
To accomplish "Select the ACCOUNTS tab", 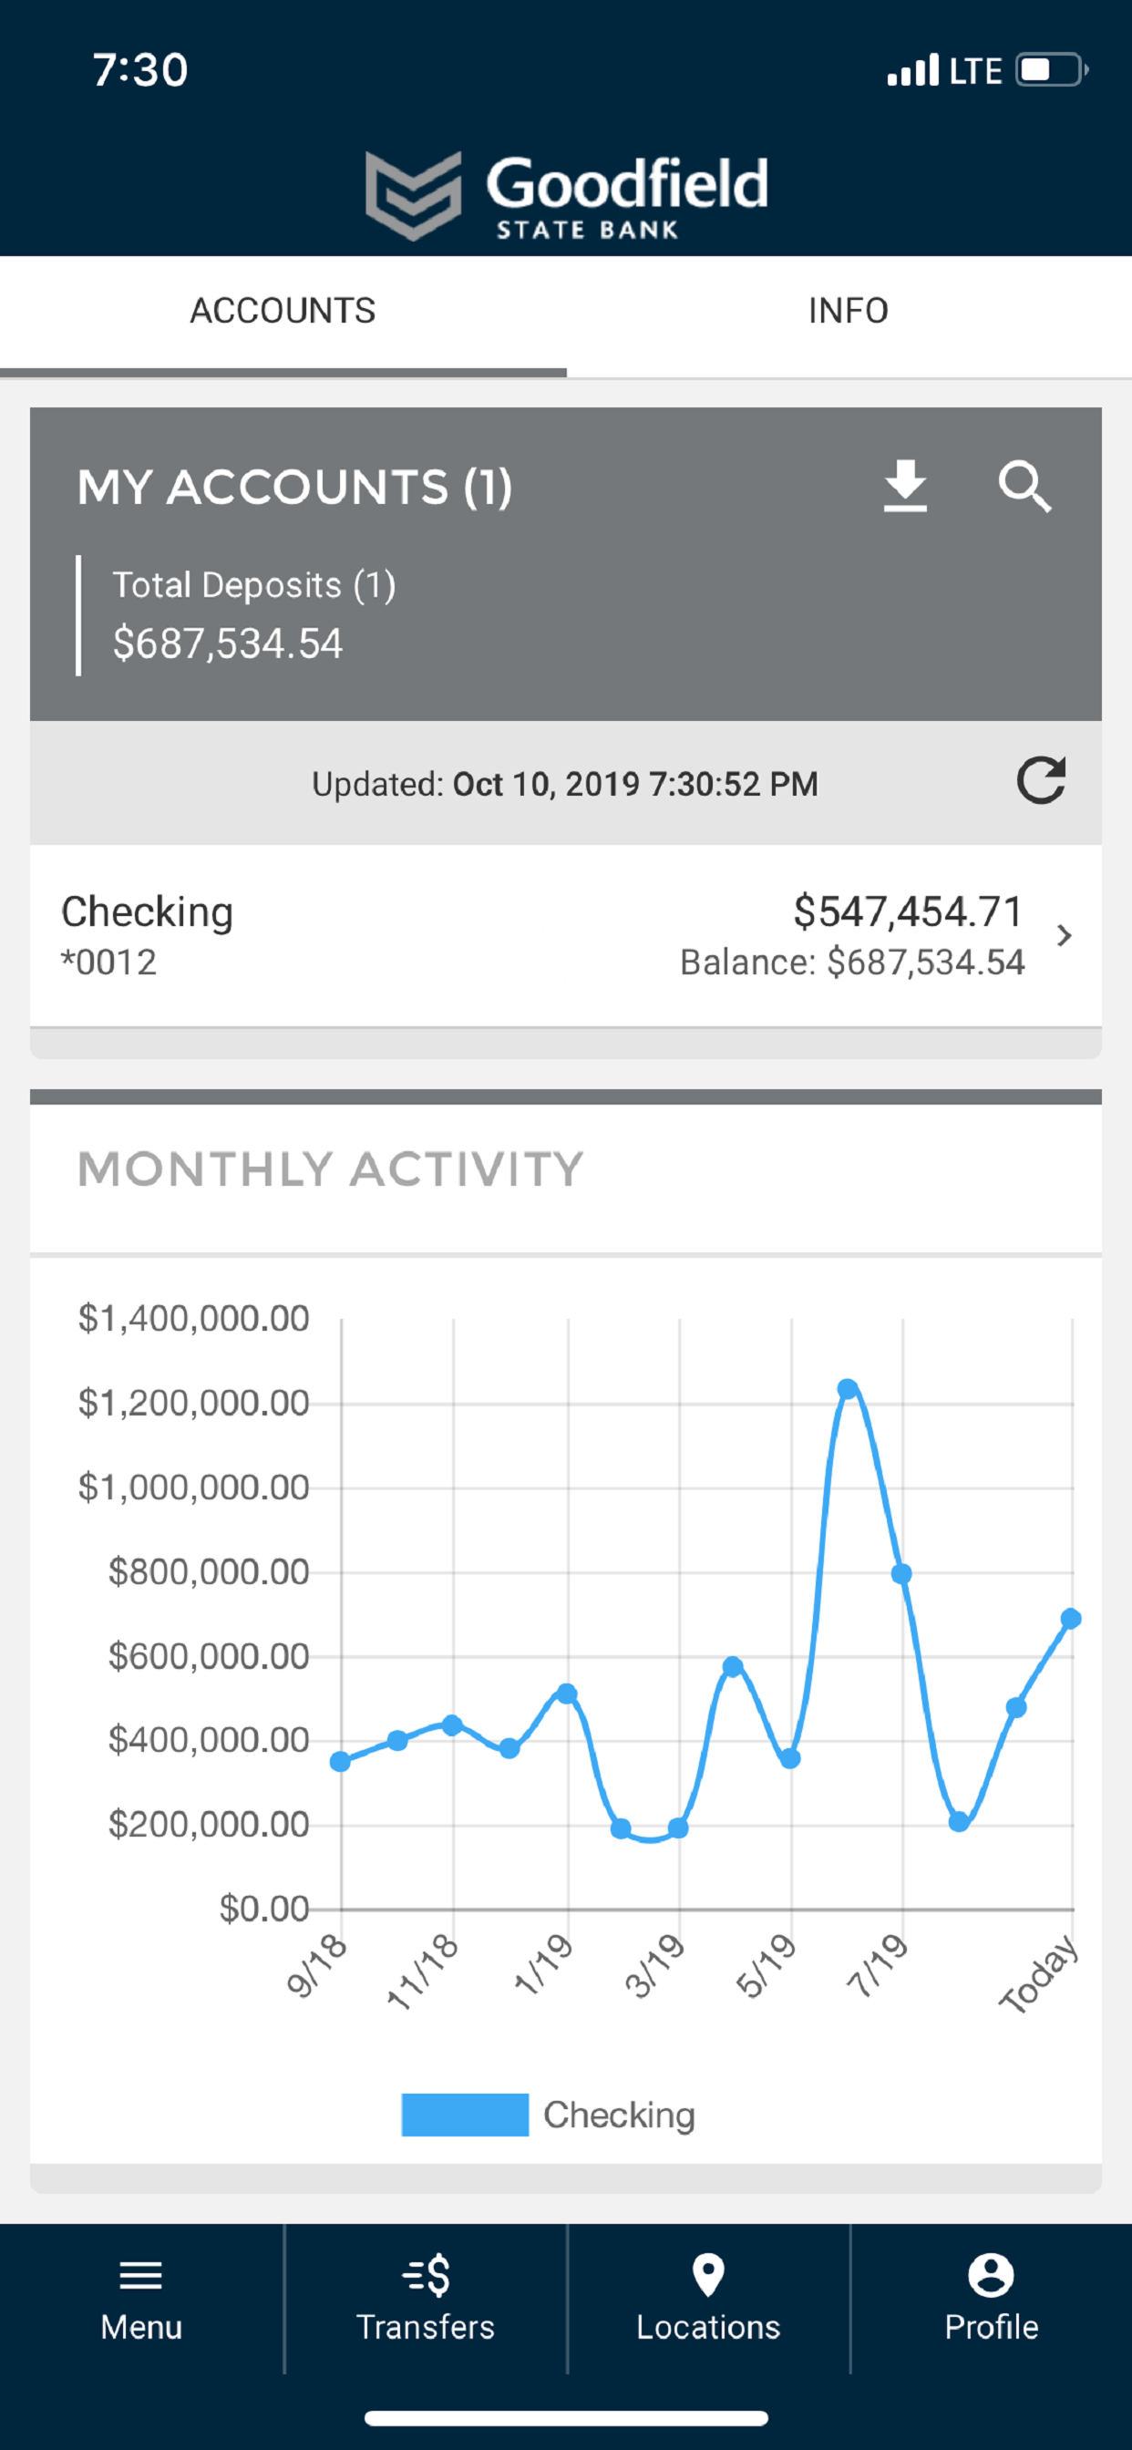I will click(x=283, y=311).
